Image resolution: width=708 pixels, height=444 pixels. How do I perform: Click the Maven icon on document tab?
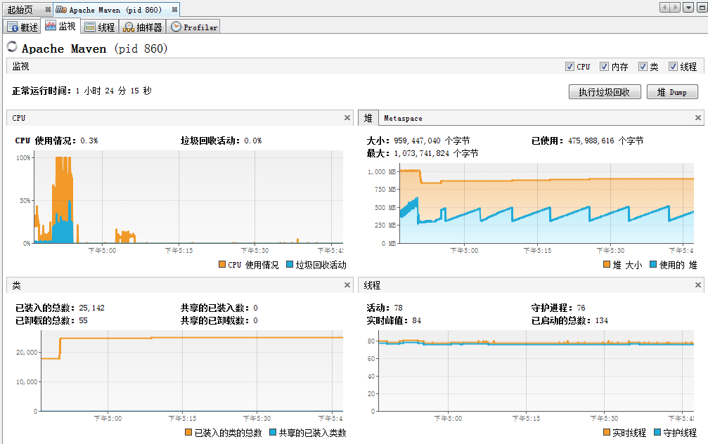[61, 9]
